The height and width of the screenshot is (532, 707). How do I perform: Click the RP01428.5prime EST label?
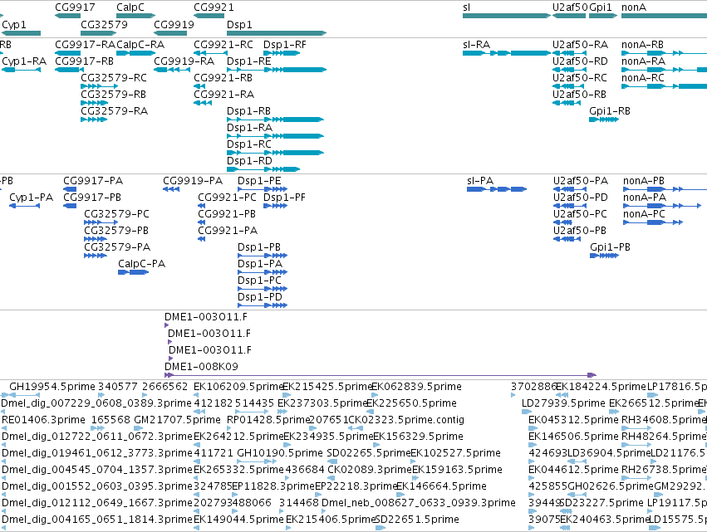pyautogui.click(x=268, y=419)
